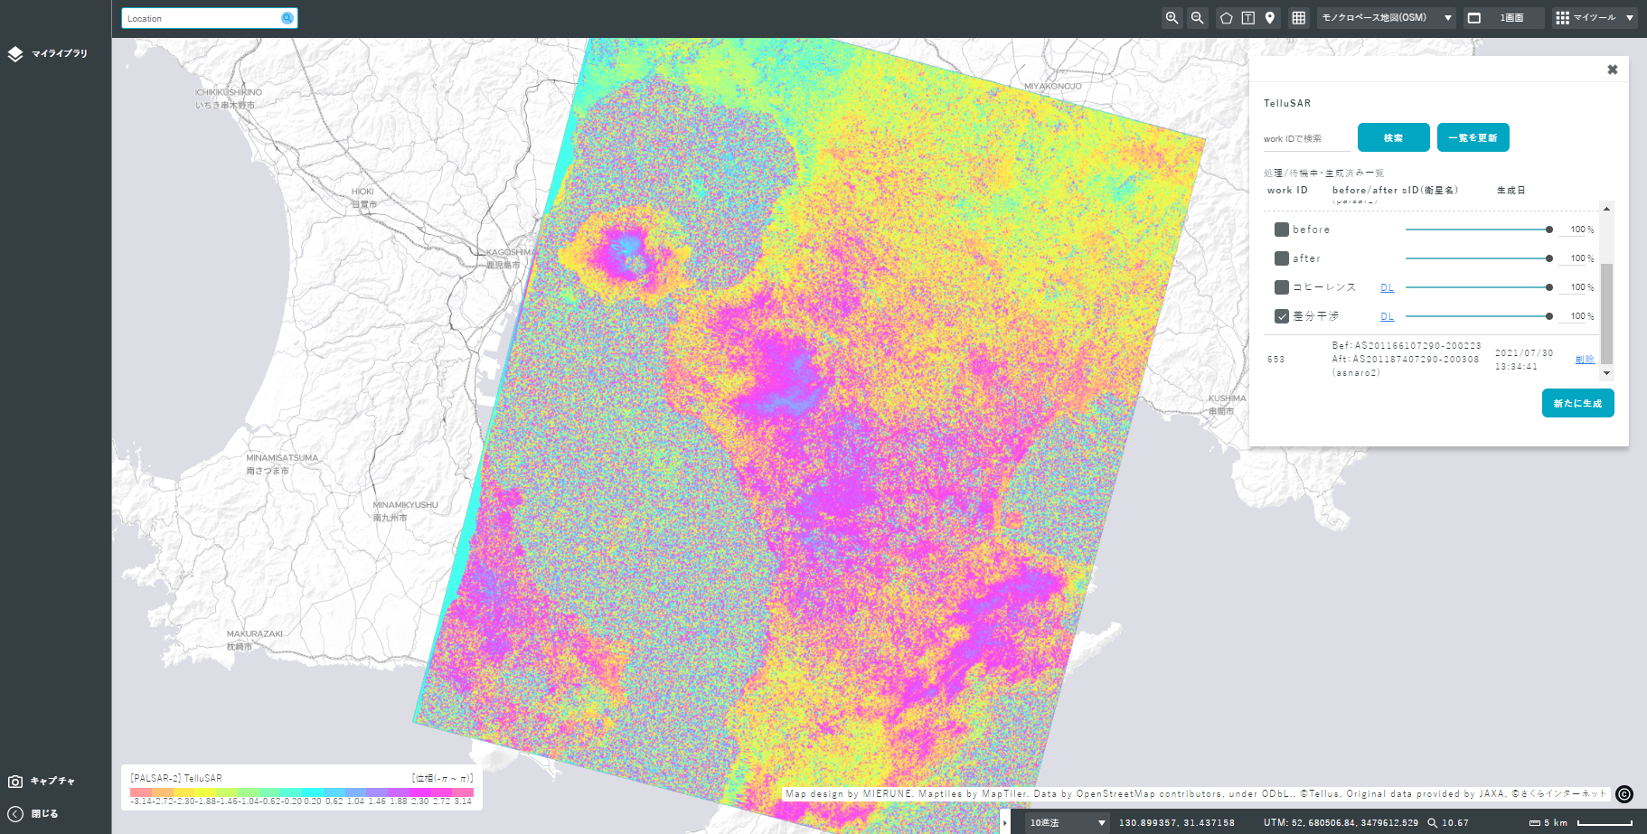Focus the work IDで検索 input field
This screenshot has height=834, width=1647.
tap(1306, 139)
